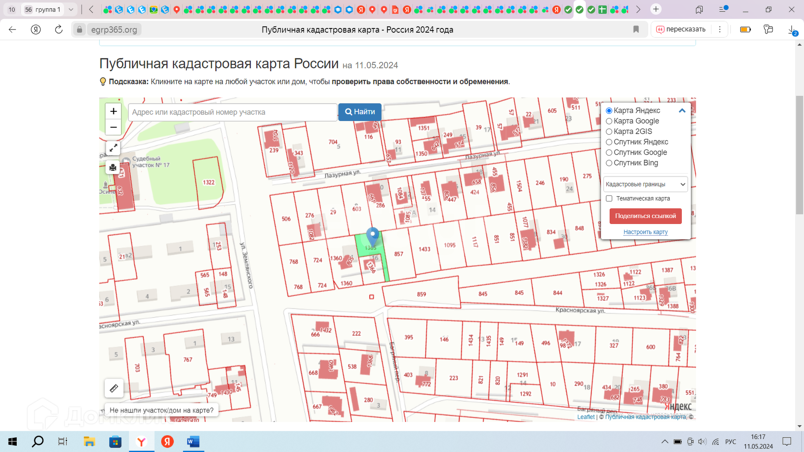Open the Кадастровые границы dropdown

click(645, 184)
